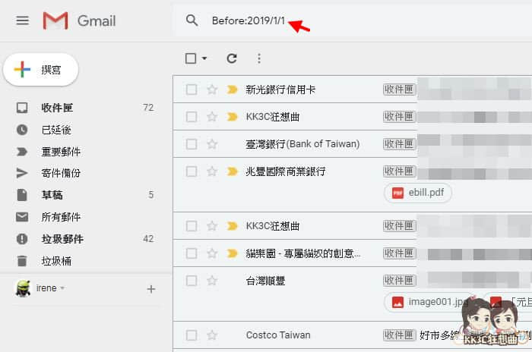Star the 兆豐國際商業銀行 email
Screen dimensions: 532x352
[212, 171]
